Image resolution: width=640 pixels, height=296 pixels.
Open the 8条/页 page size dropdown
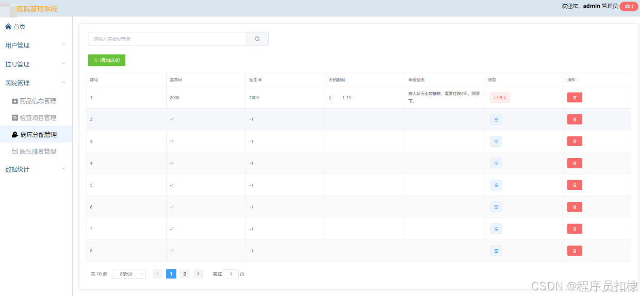(129, 274)
